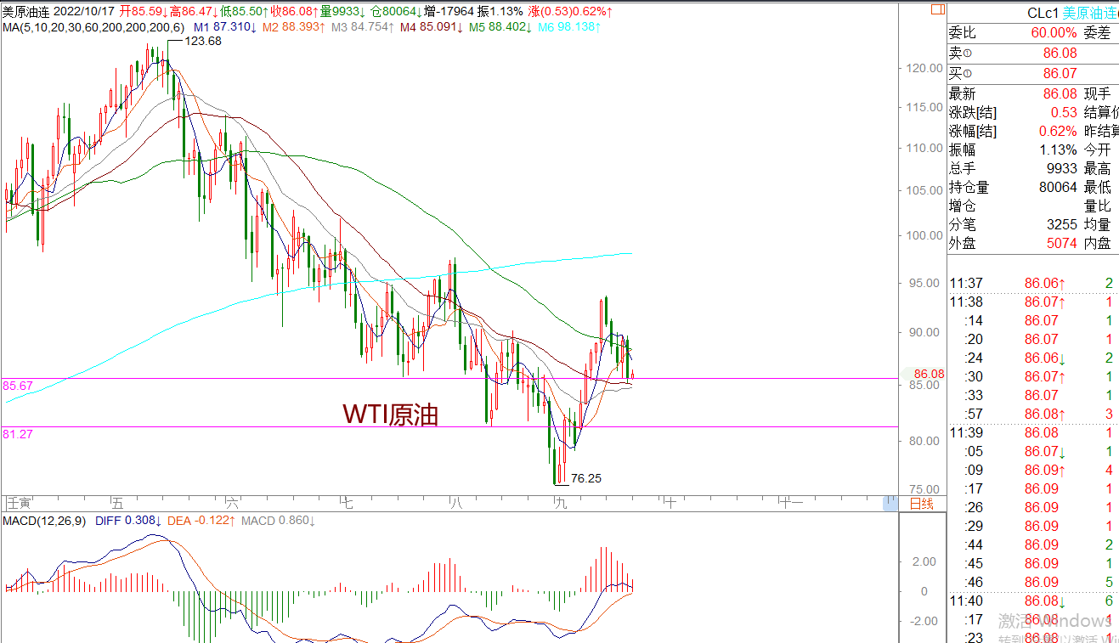
Task: Click the circled icon next to 买
Action: click(x=967, y=75)
